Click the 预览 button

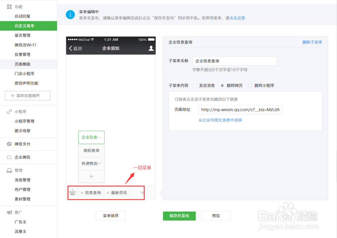(216, 216)
